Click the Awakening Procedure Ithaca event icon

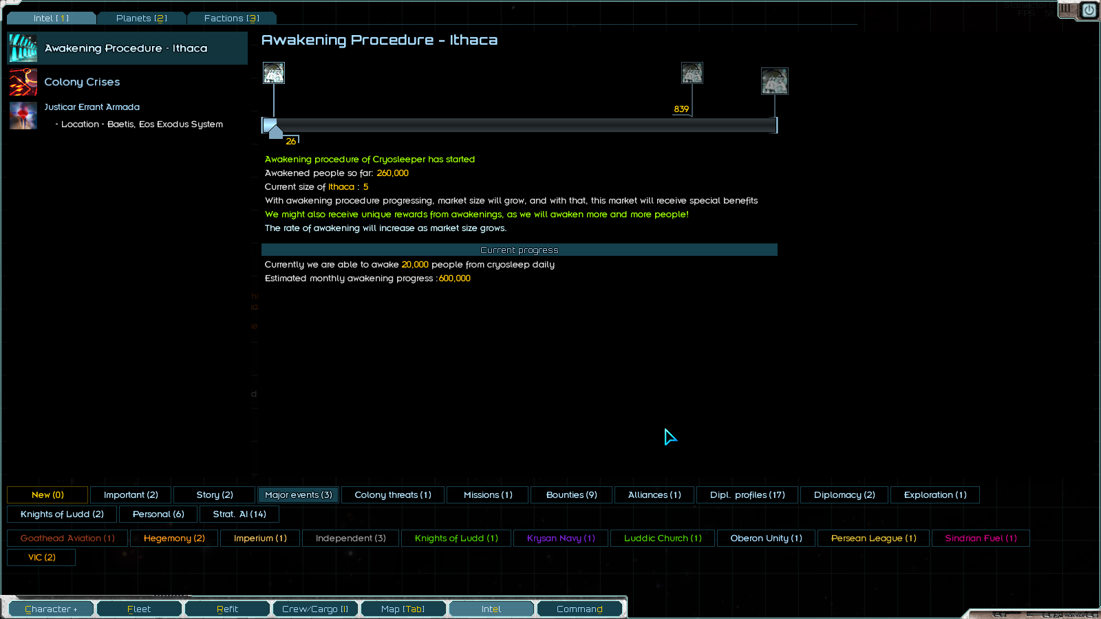click(23, 48)
